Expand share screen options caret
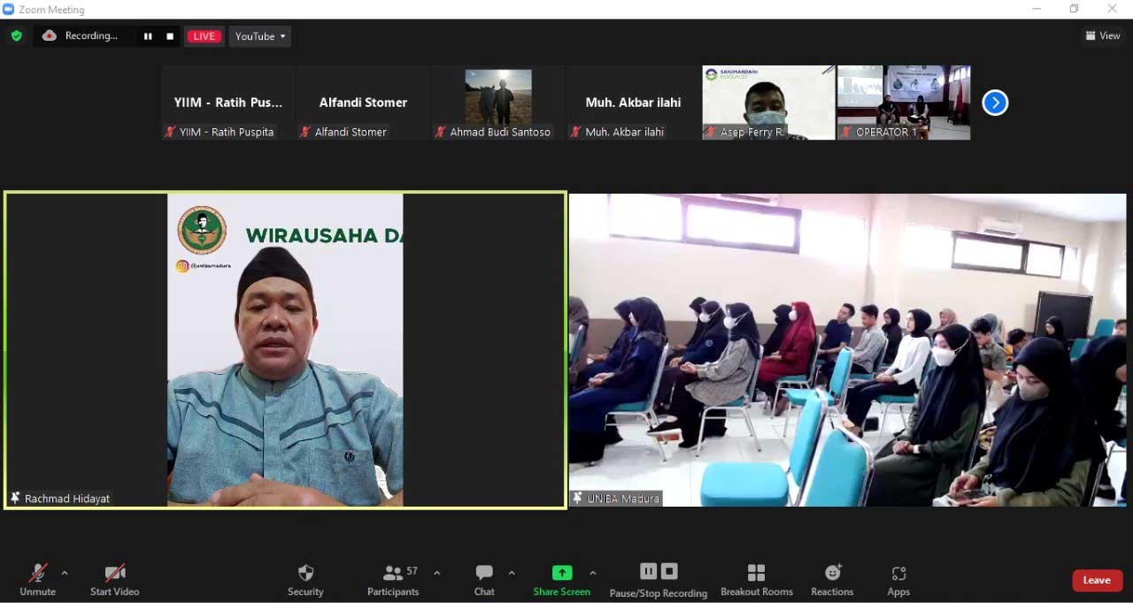The image size is (1133, 603). pos(593,573)
